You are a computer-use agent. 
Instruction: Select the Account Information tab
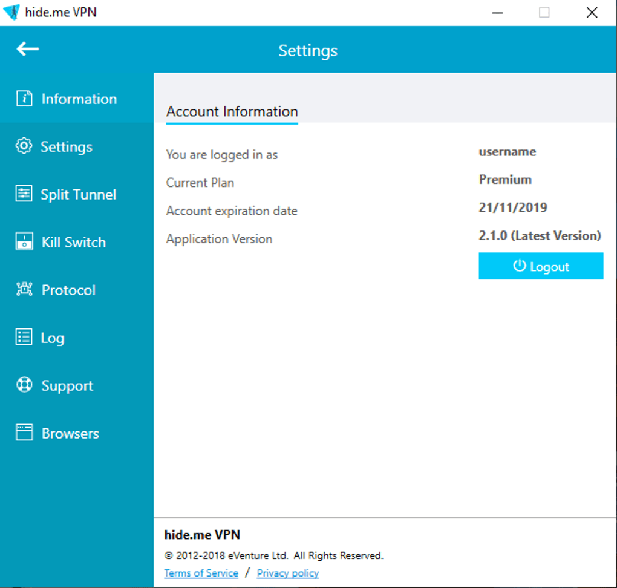tap(232, 112)
